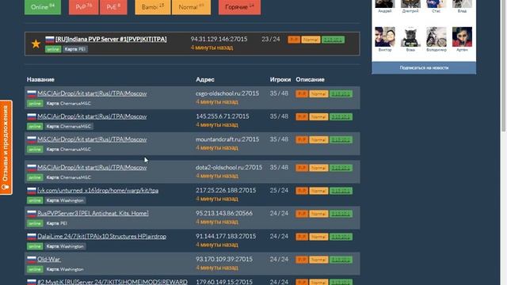Filter servers by the Normal button
The image size is (507, 285).
(191, 7)
